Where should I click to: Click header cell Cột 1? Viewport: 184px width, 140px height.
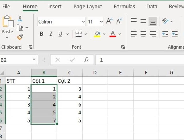pos(44,81)
